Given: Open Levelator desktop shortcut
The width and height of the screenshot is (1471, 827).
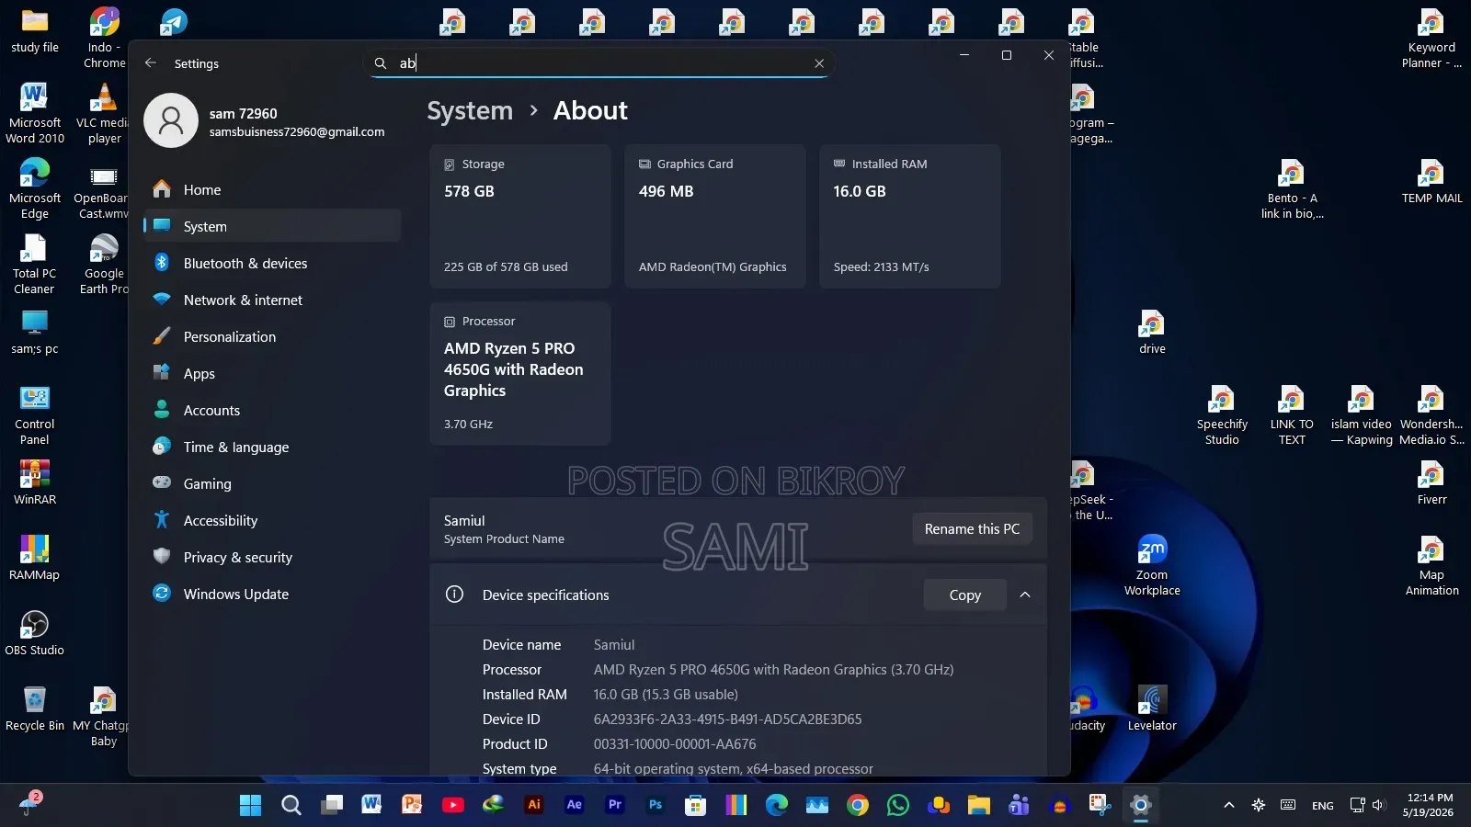Looking at the screenshot, I should (x=1152, y=708).
